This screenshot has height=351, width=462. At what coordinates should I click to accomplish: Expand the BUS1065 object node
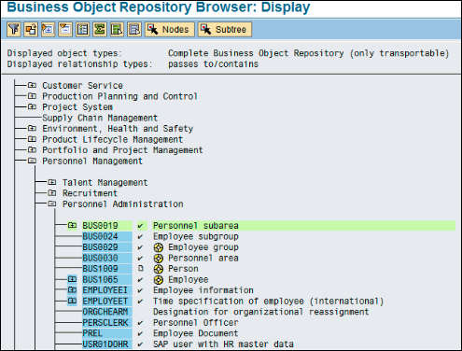tap(72, 279)
